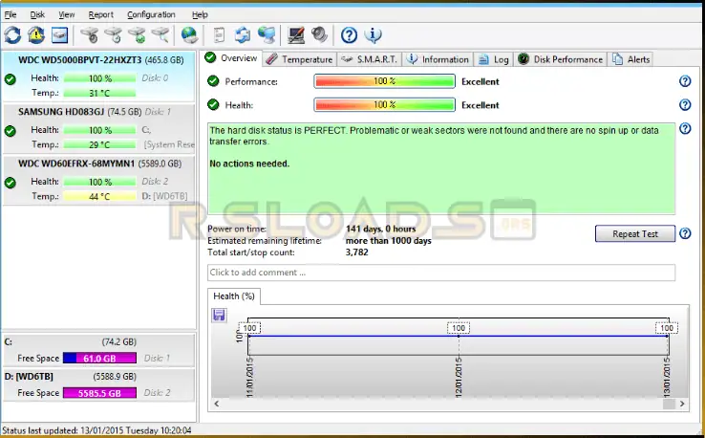Open the Disk menu
The height and width of the screenshot is (438, 705).
[37, 14]
